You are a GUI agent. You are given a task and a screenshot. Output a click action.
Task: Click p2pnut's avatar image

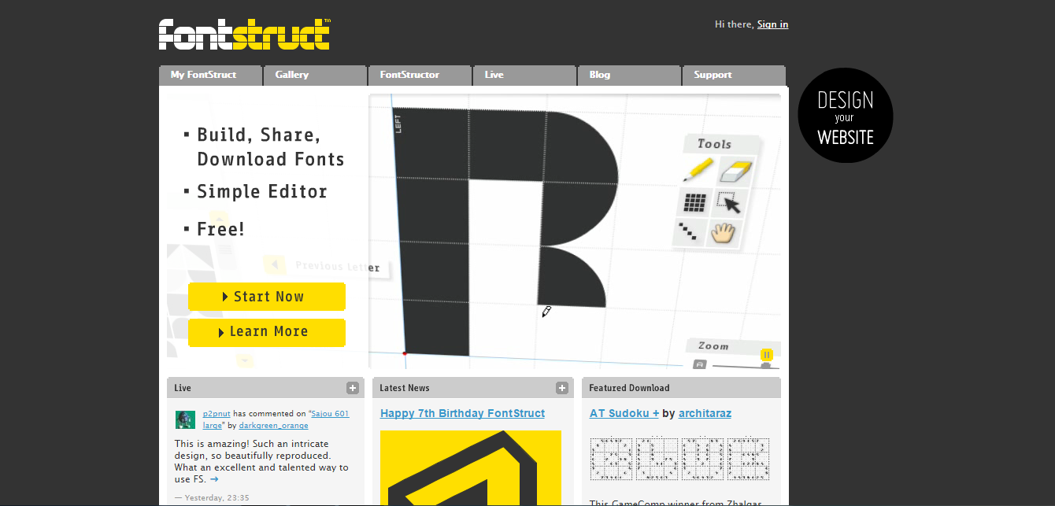click(x=185, y=419)
